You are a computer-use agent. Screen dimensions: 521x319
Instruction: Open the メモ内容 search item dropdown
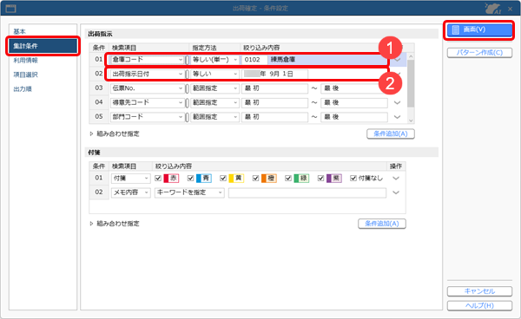pos(130,192)
